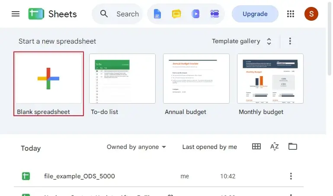
Task: Open the file picker folder icon
Action: point(293,146)
